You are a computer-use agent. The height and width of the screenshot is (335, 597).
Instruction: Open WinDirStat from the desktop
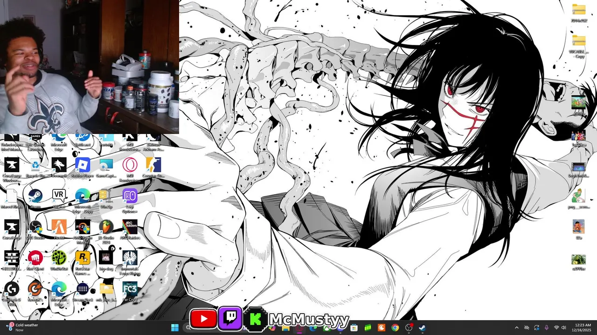coord(59,261)
